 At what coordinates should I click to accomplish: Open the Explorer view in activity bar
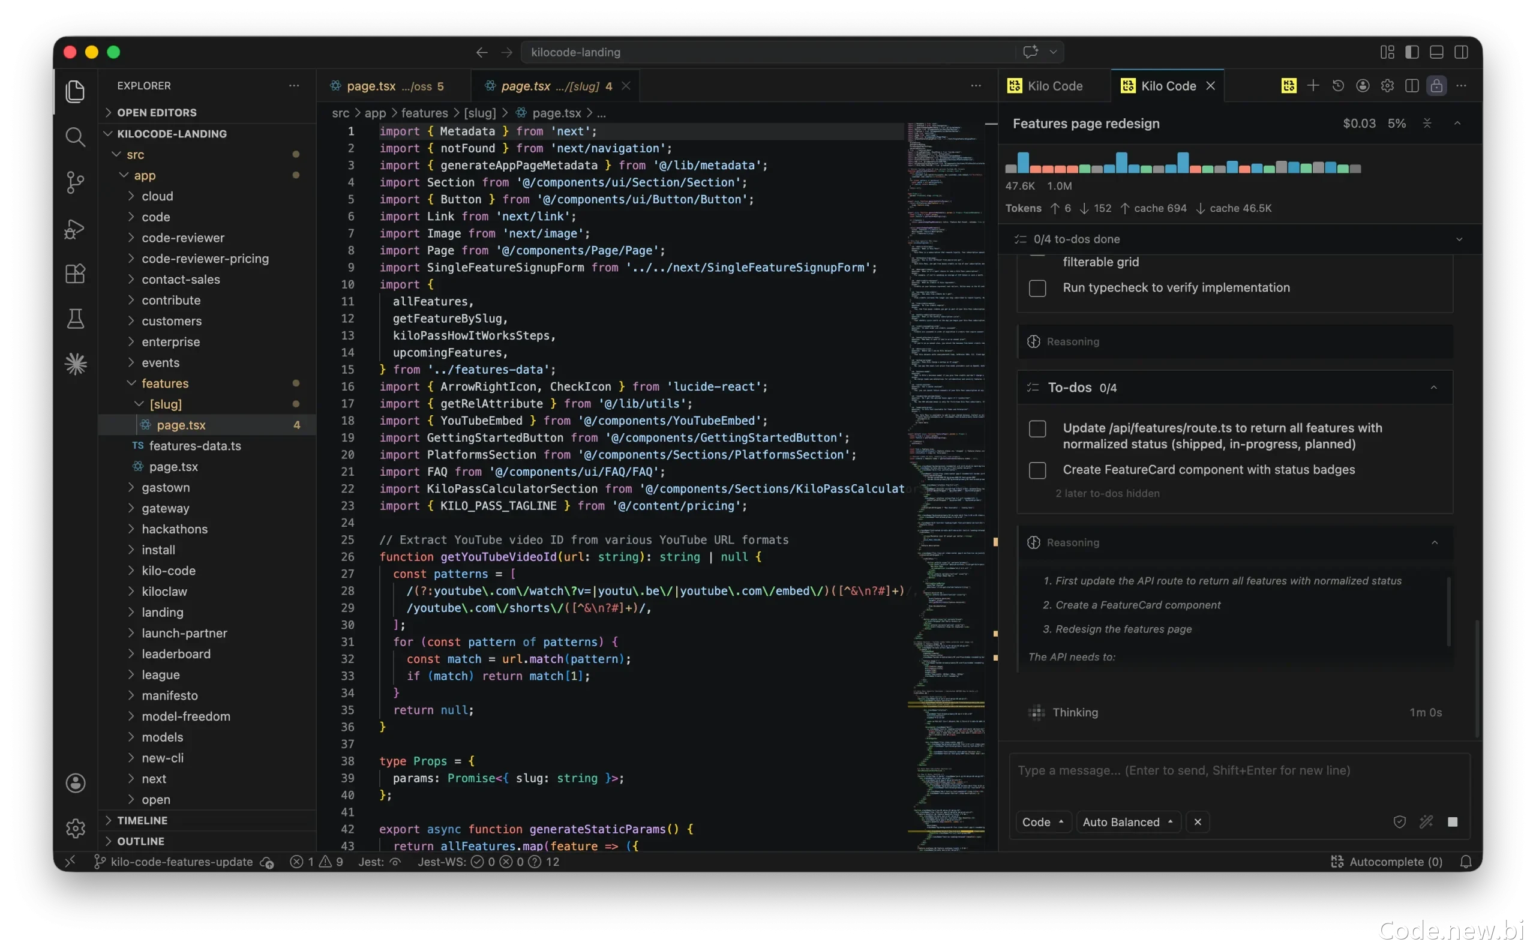click(75, 91)
